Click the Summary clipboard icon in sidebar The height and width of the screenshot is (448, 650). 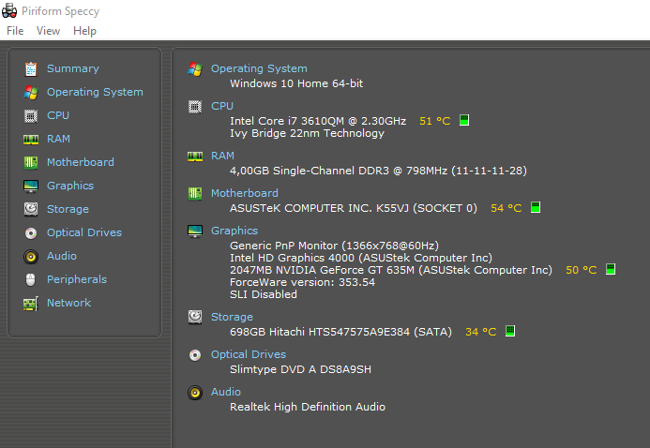31,68
